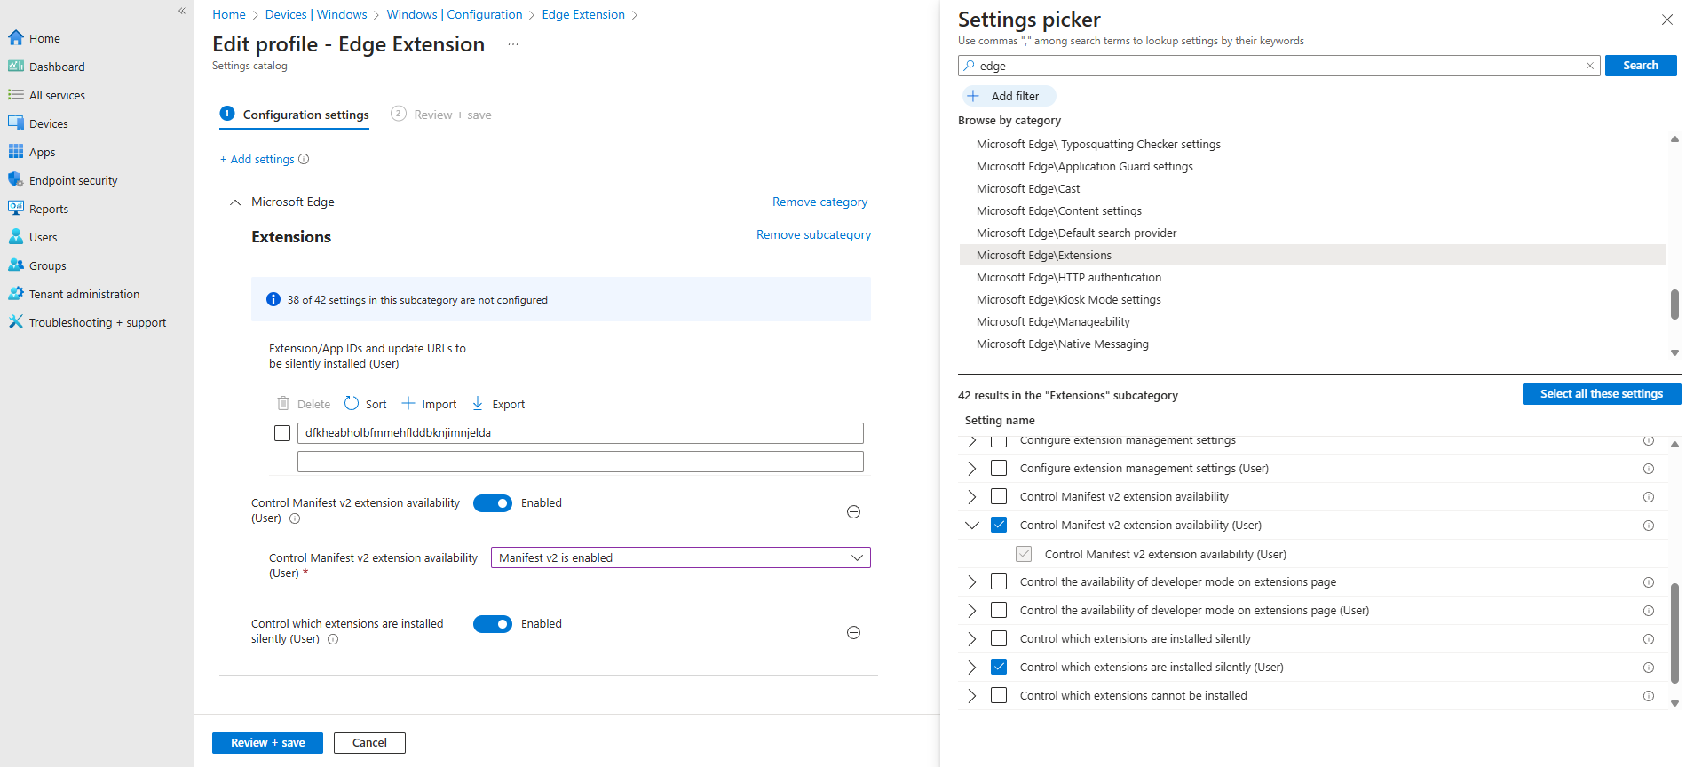
Task: Click the Search button in Settings picker
Action: (1641, 66)
